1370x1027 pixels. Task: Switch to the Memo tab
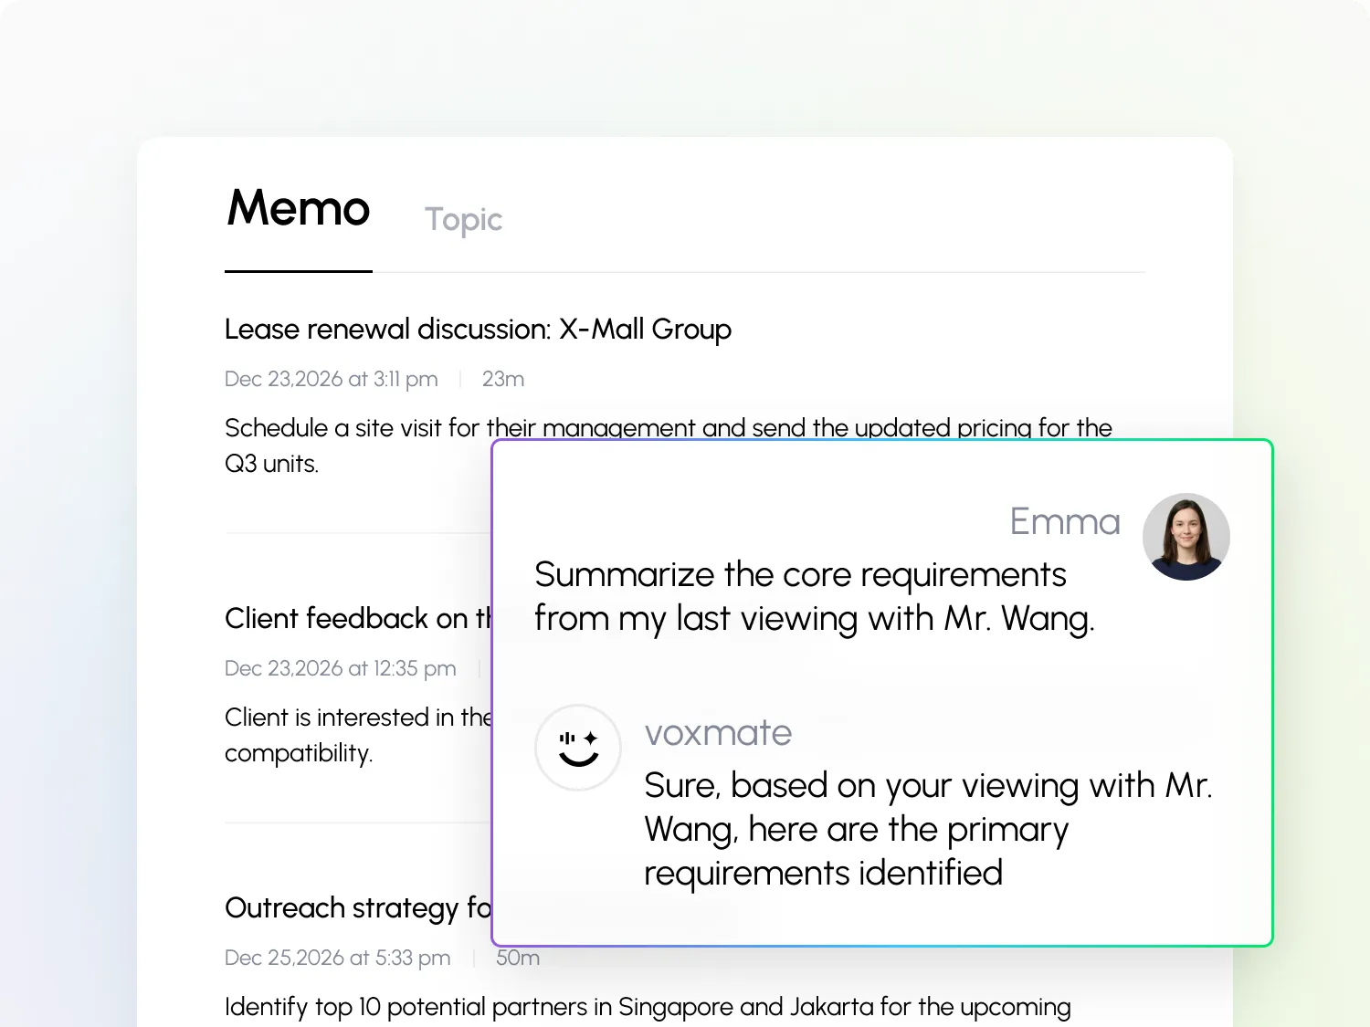(x=299, y=208)
